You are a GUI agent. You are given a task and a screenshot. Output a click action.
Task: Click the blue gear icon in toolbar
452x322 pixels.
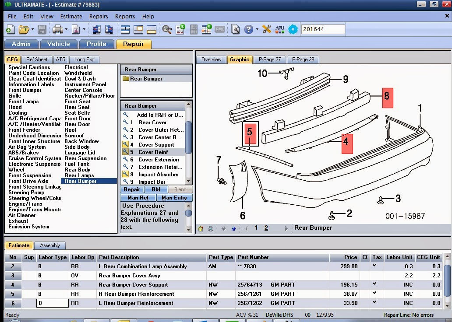coord(293,29)
